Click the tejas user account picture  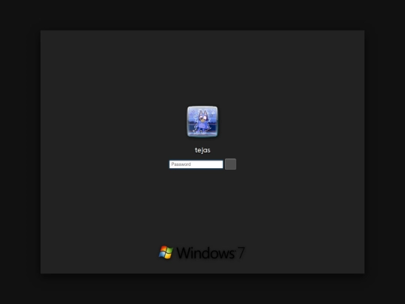click(202, 122)
